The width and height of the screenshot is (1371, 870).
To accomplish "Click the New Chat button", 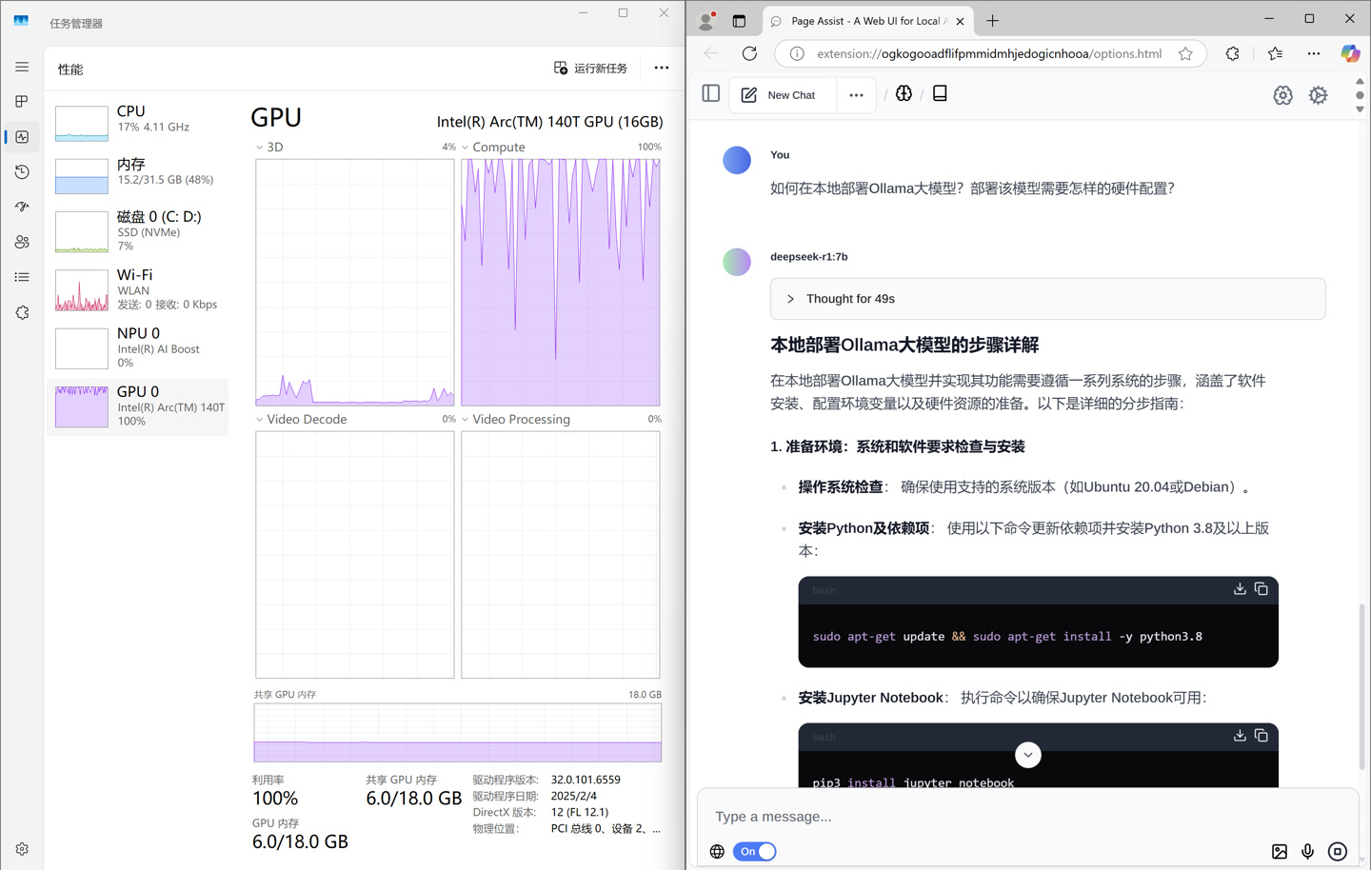I will click(x=780, y=95).
